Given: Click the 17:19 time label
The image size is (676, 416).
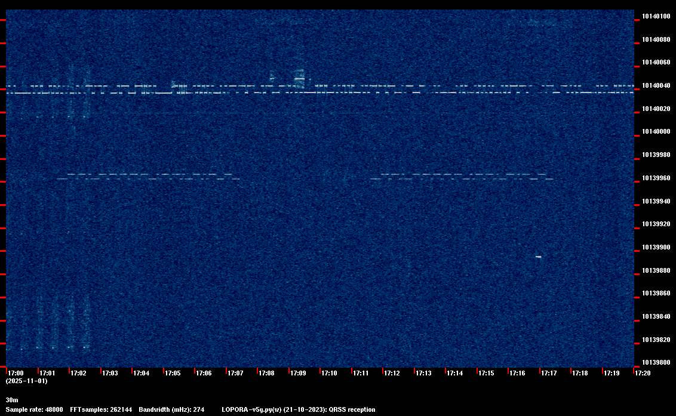Looking at the screenshot, I should tap(612, 373).
